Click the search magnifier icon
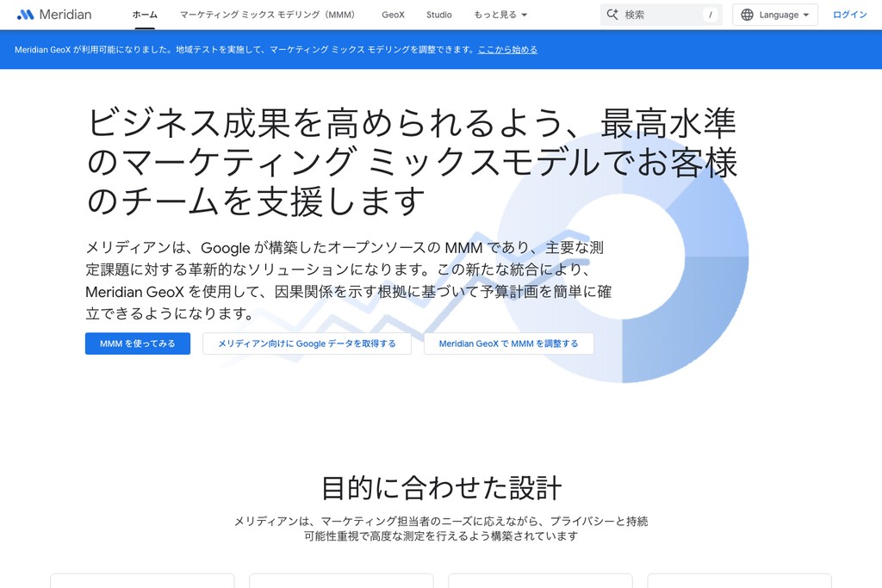 (x=612, y=15)
